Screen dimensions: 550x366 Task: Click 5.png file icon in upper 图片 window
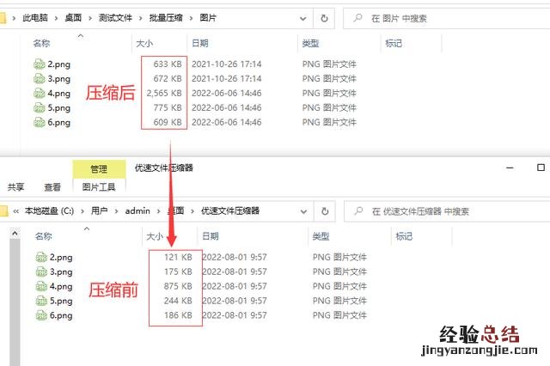point(39,107)
